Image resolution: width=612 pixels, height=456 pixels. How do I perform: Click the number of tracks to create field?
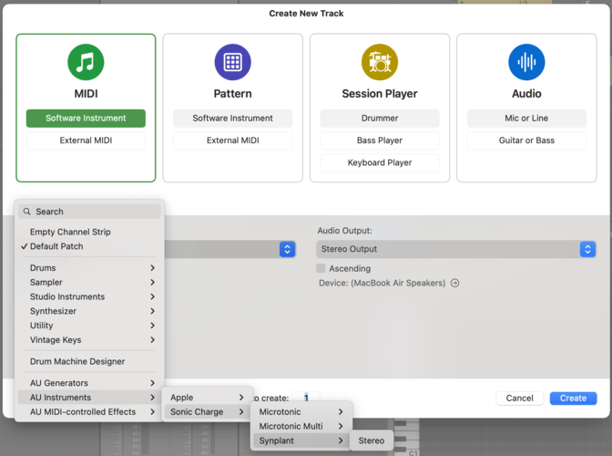(x=307, y=399)
